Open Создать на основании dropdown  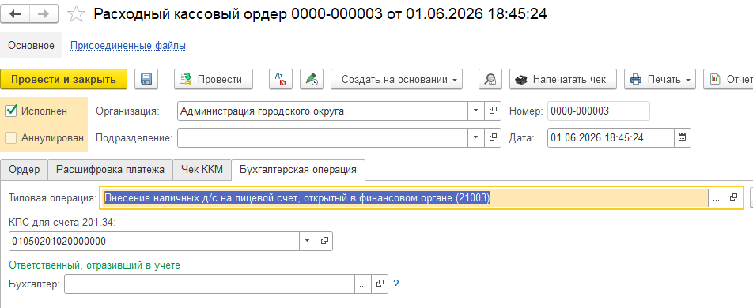click(x=397, y=79)
